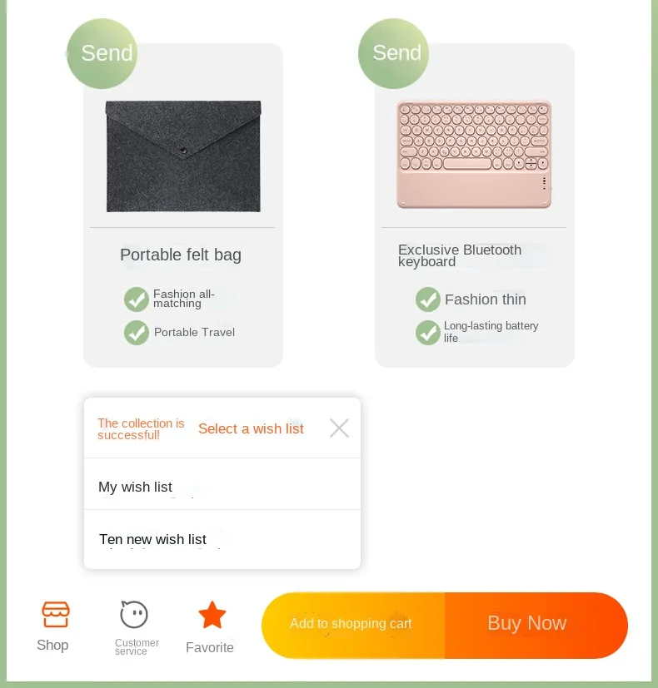658x688 pixels.
Task: Open the pink Bluetooth keyboard image
Action: [x=474, y=155]
